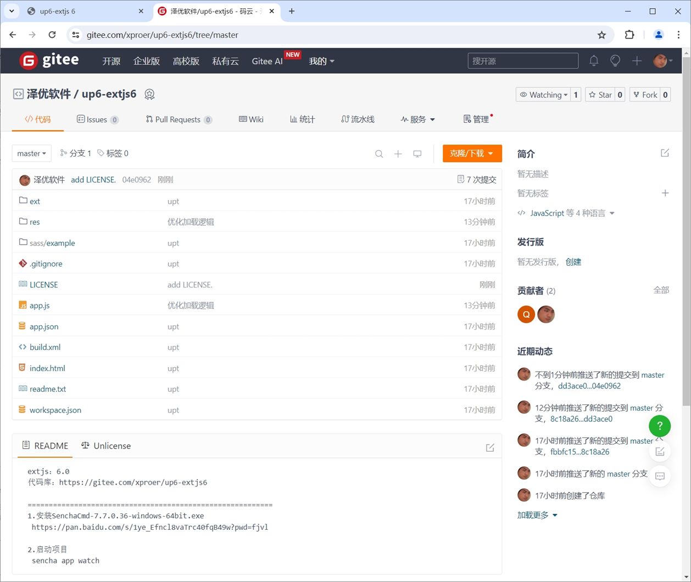691x582 pixels.
Task: Click the lightbulb icon in header
Action: 615,61
